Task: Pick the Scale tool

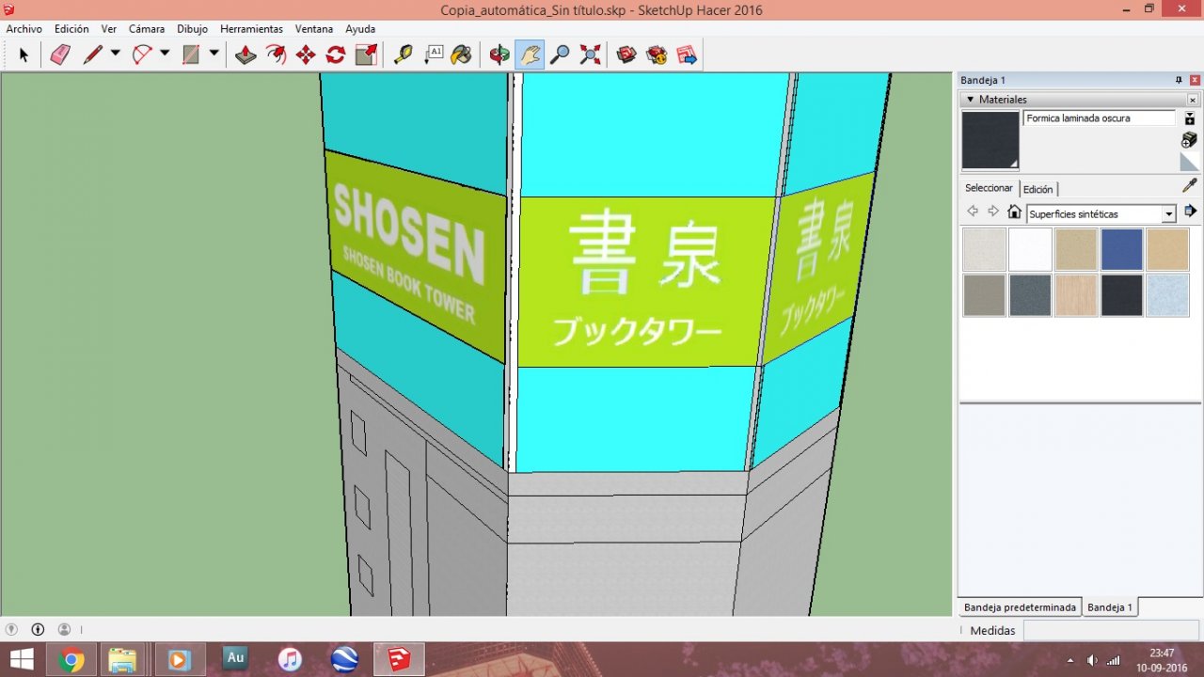Action: point(366,55)
